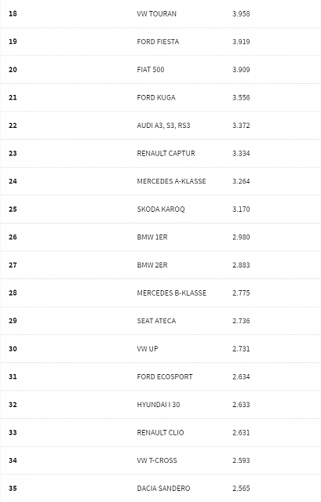321x502 pixels.
Task: Click the FORD FIESTA entry
Action: 158,42
